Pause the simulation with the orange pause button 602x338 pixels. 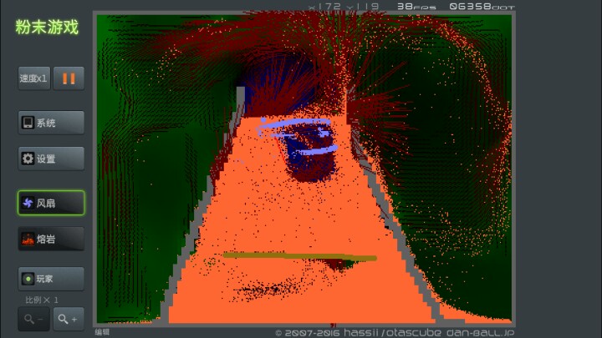tap(69, 78)
